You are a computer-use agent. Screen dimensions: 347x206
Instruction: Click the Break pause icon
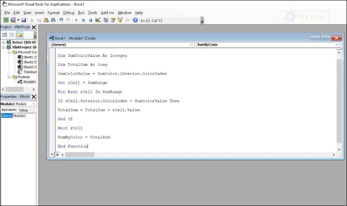point(83,20)
